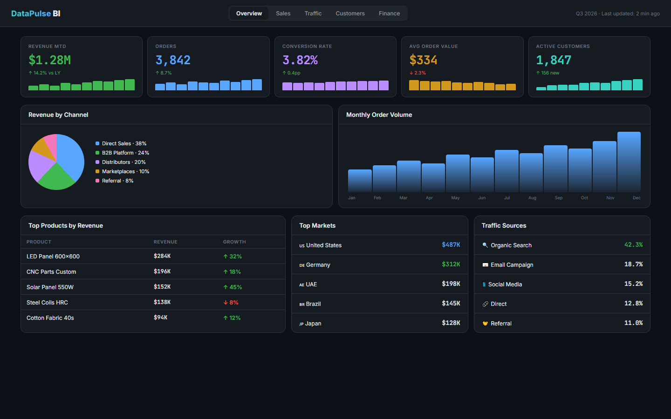Select the green B2B Platform pie slice
The image size is (671, 419).
[x=56, y=178]
